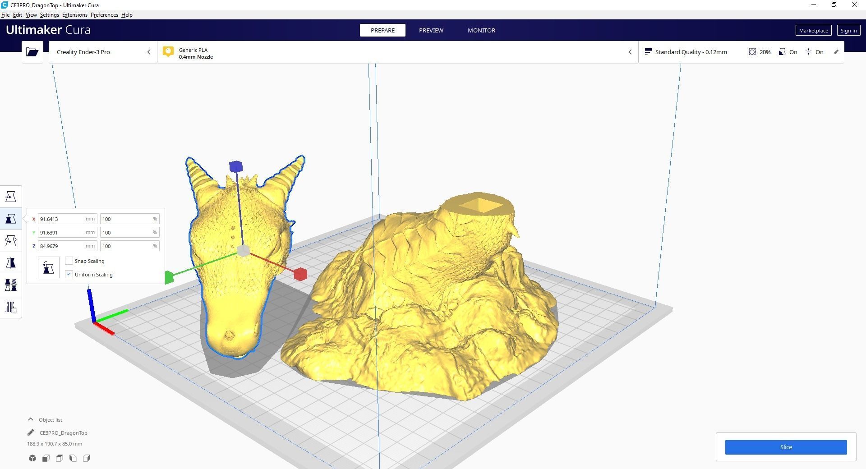Switch to left side view icon

click(x=73, y=458)
